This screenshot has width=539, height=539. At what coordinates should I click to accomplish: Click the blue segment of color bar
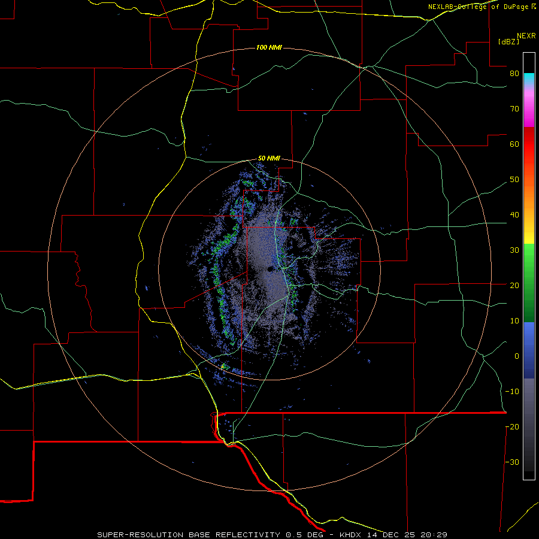(529, 350)
